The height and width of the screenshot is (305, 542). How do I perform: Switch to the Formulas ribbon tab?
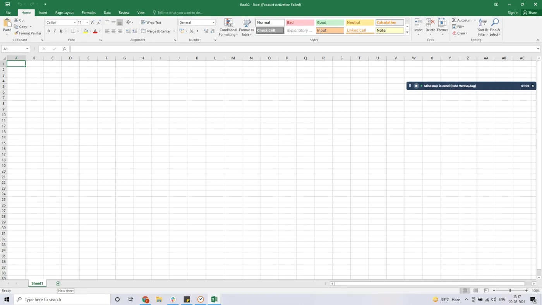point(89,12)
